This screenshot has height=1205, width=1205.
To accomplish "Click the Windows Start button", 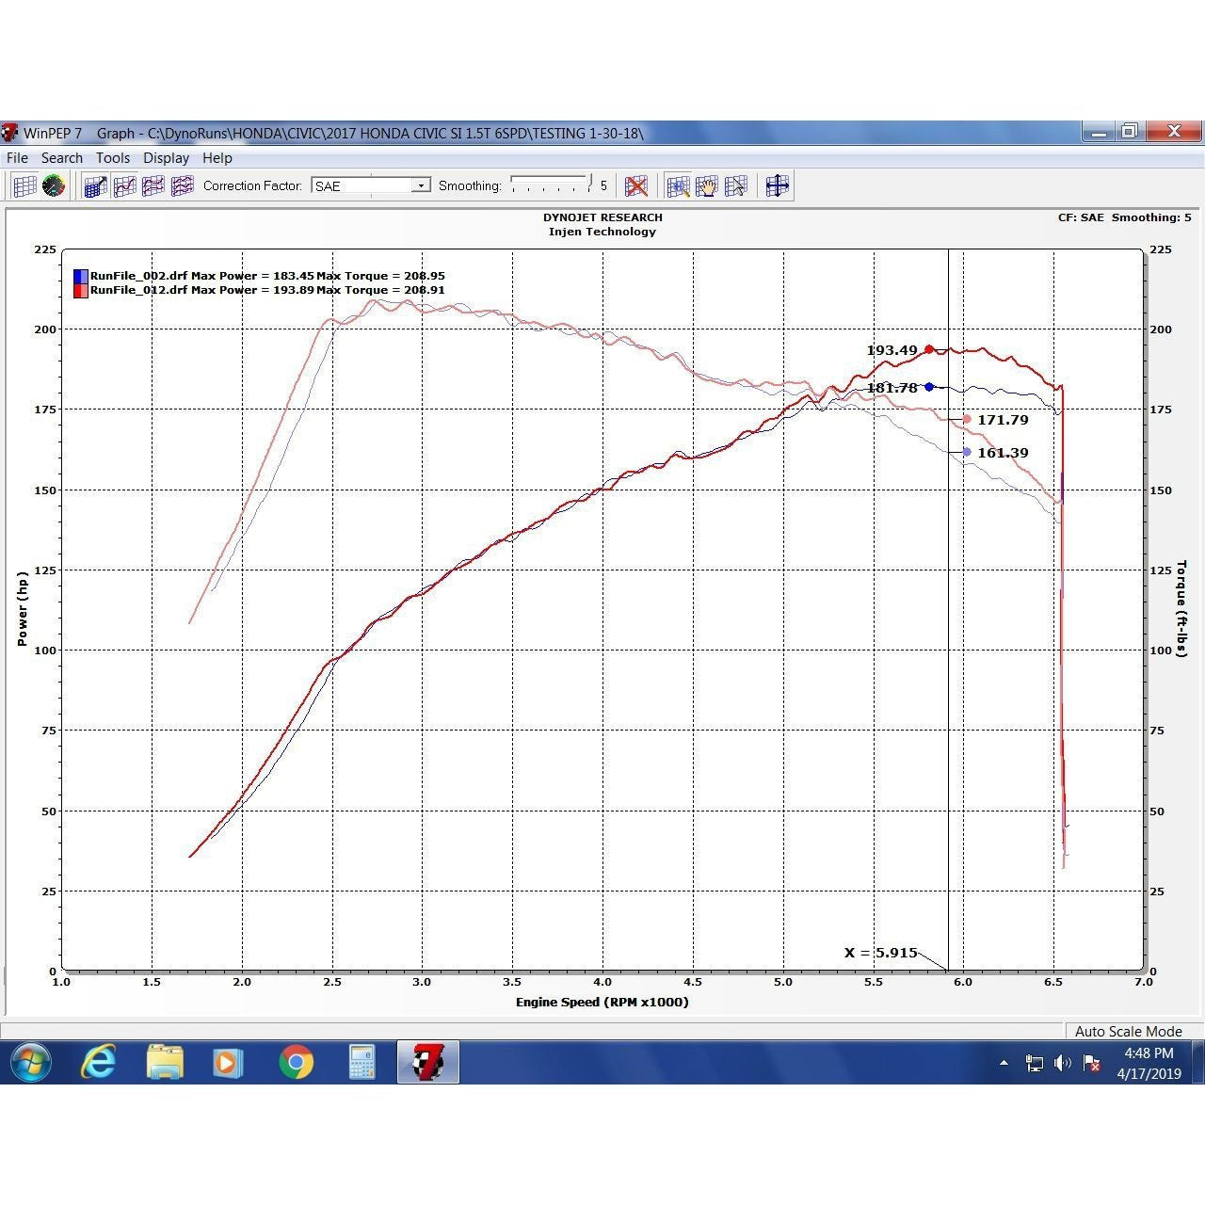I will [x=31, y=1063].
